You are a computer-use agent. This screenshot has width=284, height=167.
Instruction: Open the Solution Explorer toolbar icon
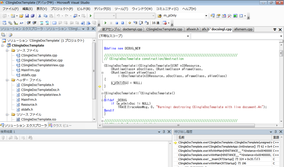(212, 16)
